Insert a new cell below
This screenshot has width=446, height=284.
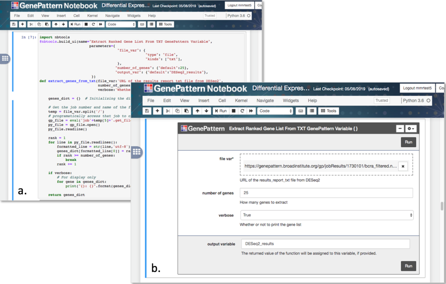[156, 110]
